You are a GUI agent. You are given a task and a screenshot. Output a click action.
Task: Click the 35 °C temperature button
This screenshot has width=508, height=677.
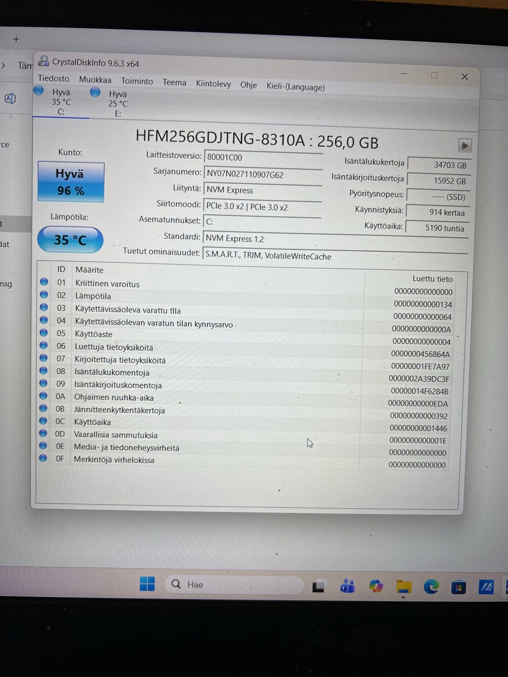point(70,240)
